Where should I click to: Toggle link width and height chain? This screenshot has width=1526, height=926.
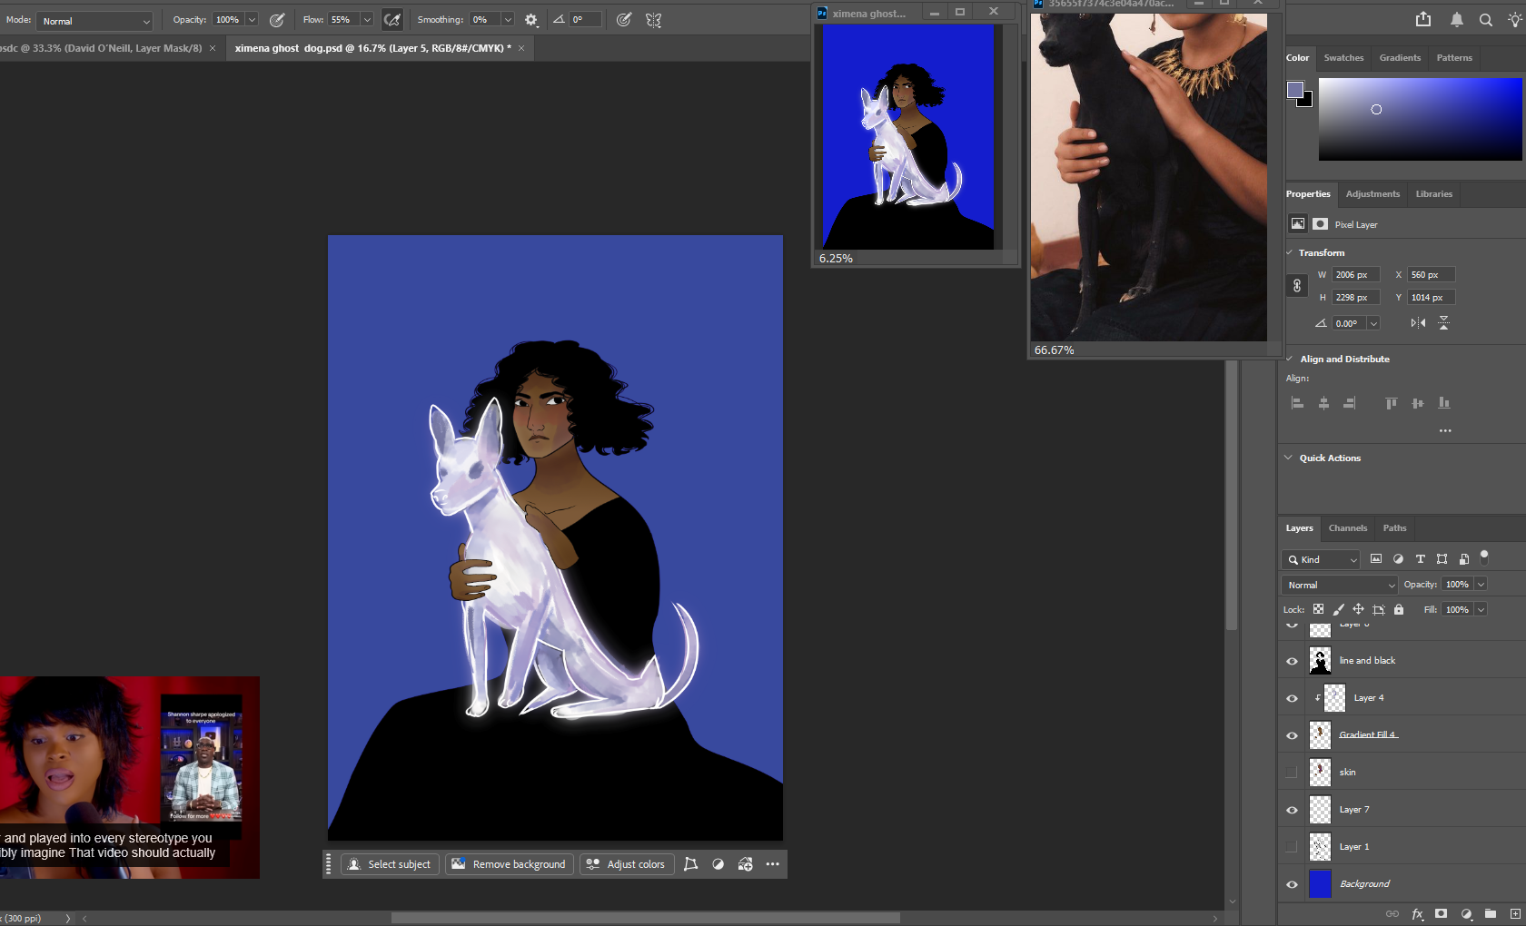[1297, 286]
